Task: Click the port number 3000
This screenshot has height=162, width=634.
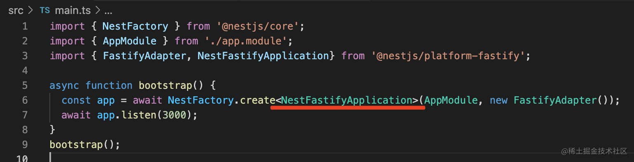Action: pyautogui.click(x=174, y=115)
